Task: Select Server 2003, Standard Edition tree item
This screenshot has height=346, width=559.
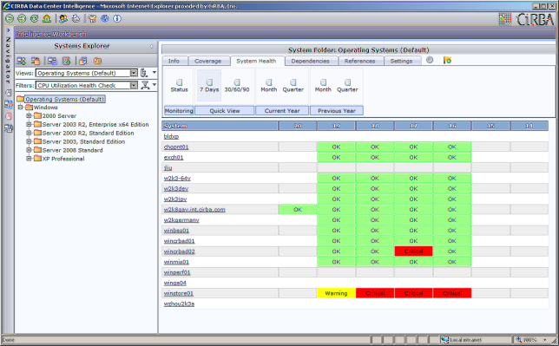Action: pos(83,141)
